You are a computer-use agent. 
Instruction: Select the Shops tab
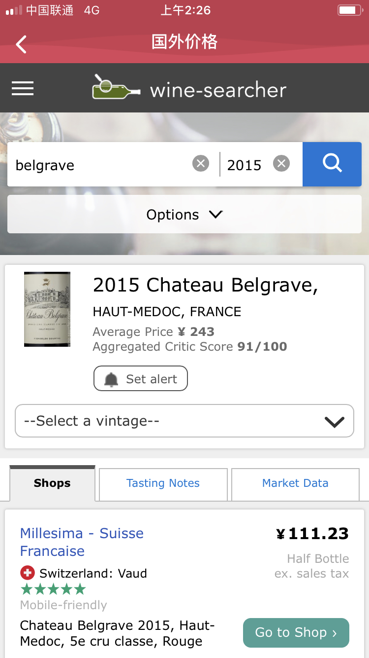click(x=52, y=483)
